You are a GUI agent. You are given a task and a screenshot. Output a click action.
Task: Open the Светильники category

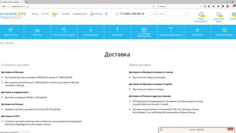(x=91, y=32)
